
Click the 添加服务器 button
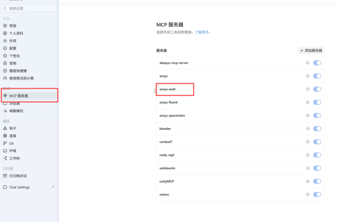(311, 51)
